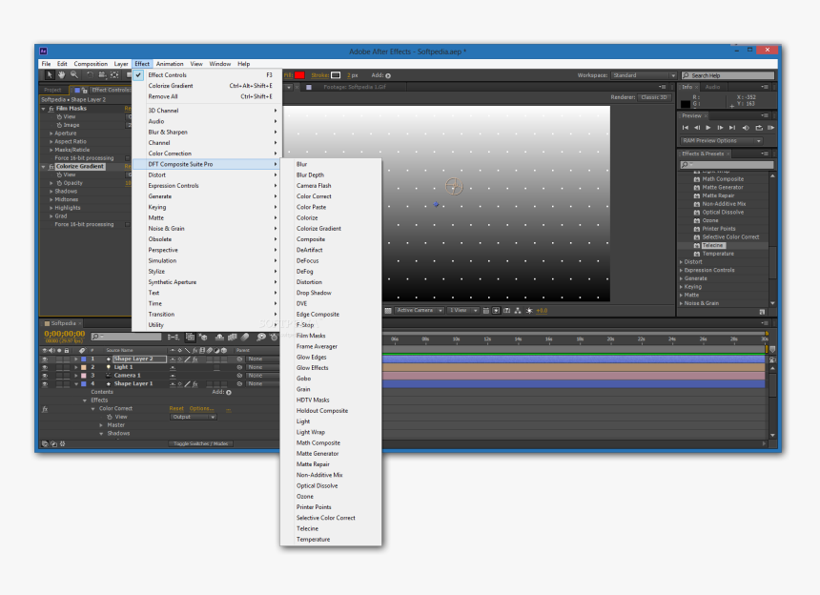Viewport: 820px width, 595px height.
Task: Toggle Draft 3D icon in timeline
Action: (203, 338)
